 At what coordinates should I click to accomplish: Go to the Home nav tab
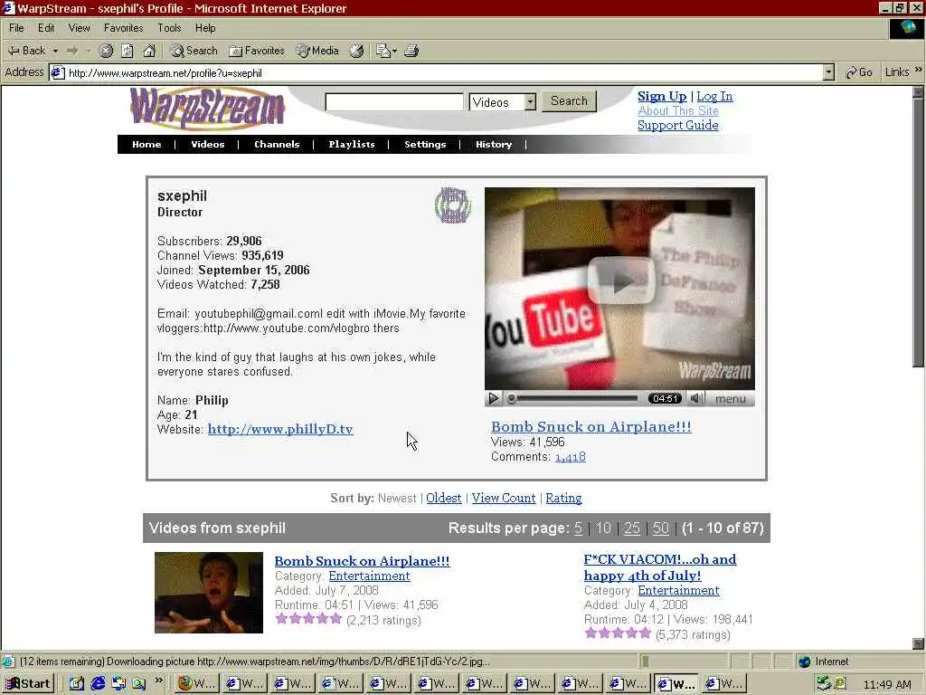click(146, 144)
